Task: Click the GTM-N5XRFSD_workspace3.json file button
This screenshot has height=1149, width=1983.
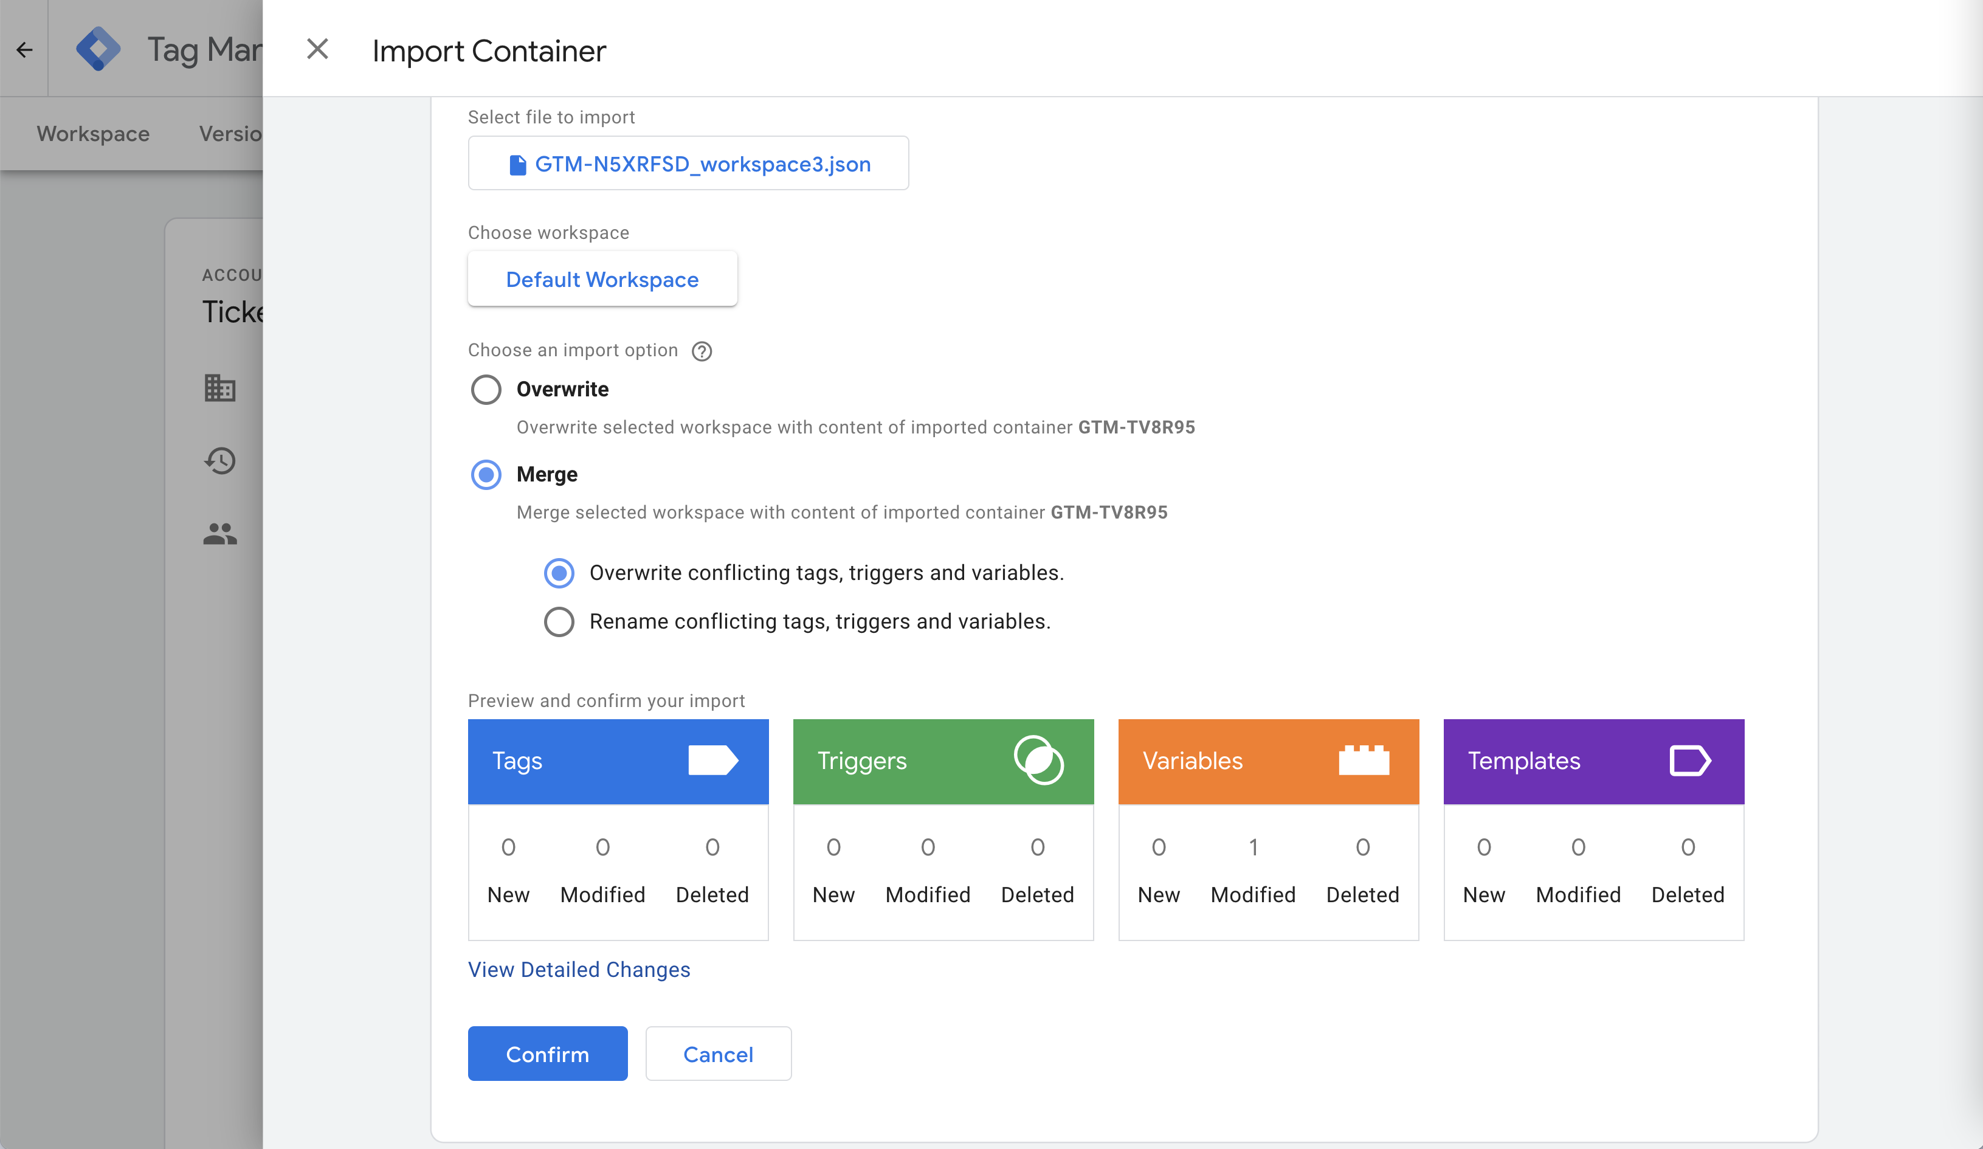Action: click(x=689, y=163)
